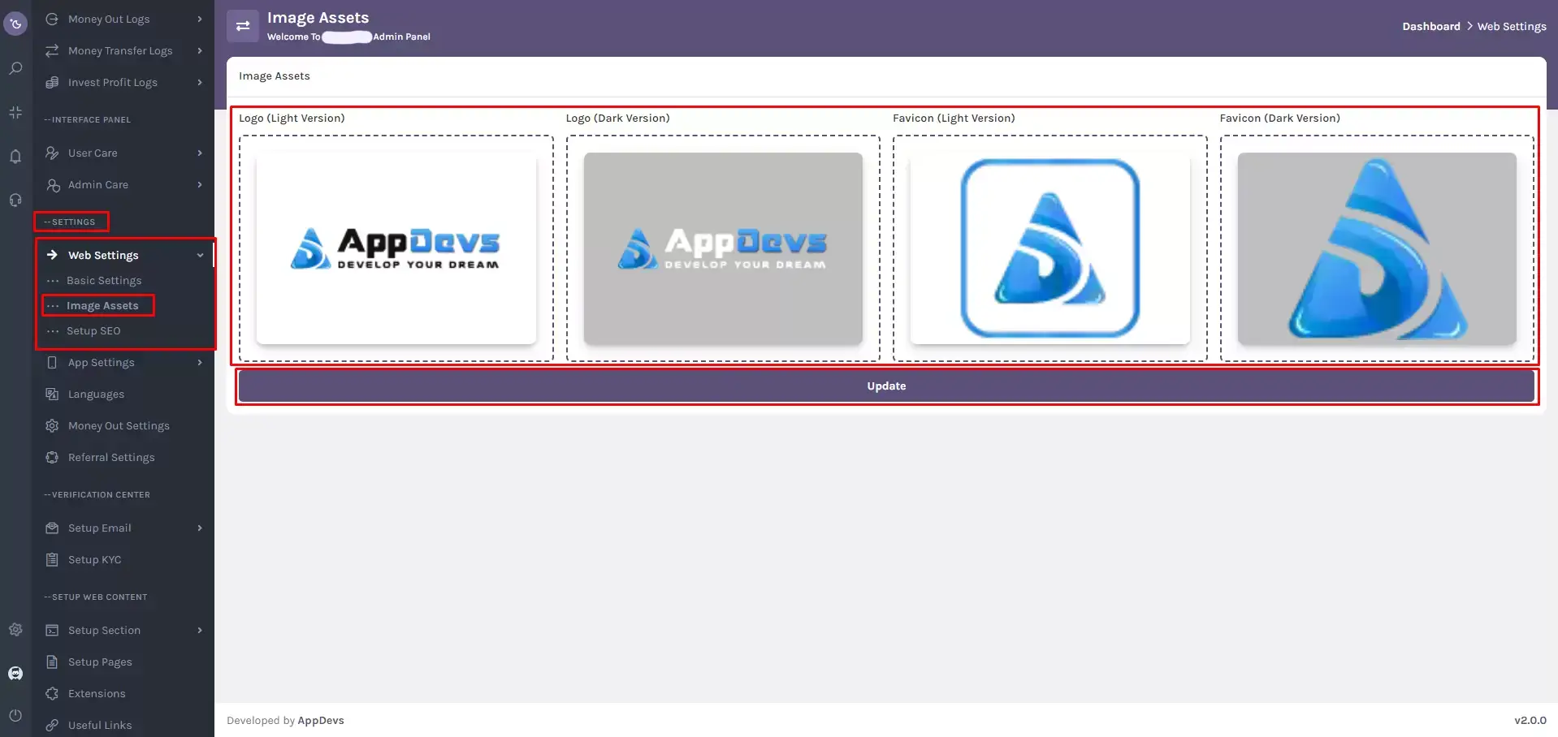Click the Setup Pages document icon

(52, 662)
